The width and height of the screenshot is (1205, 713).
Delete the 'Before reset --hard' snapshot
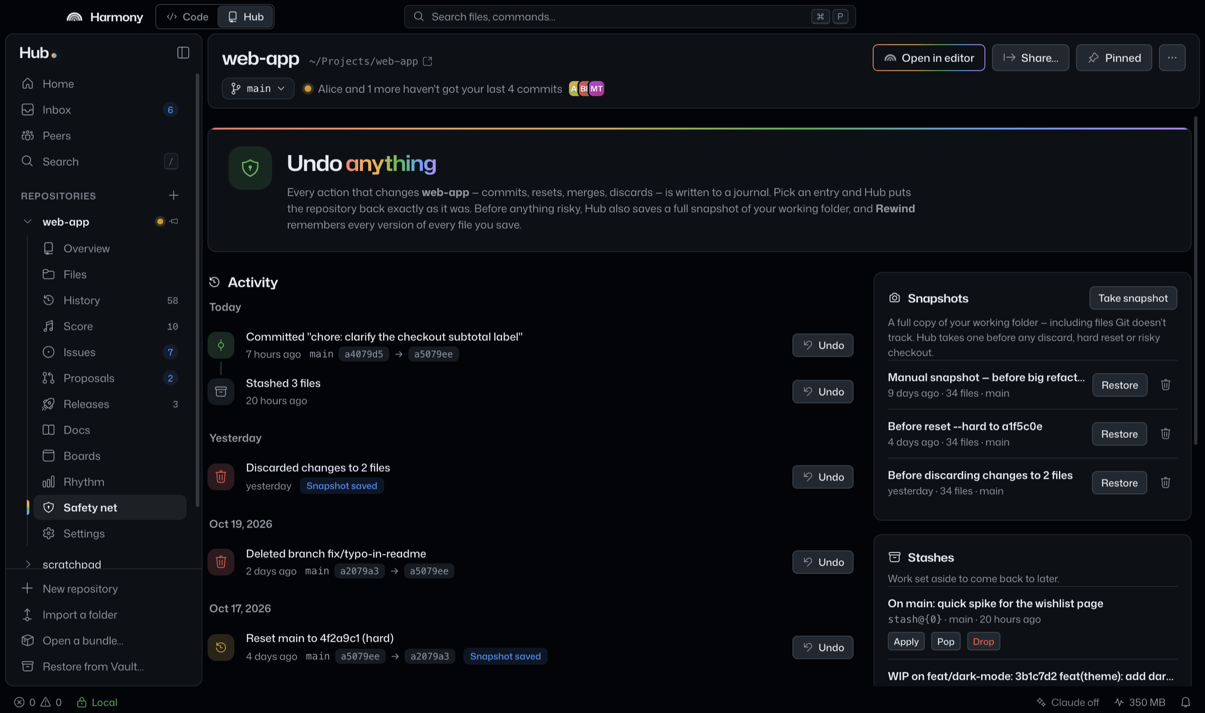coord(1165,434)
